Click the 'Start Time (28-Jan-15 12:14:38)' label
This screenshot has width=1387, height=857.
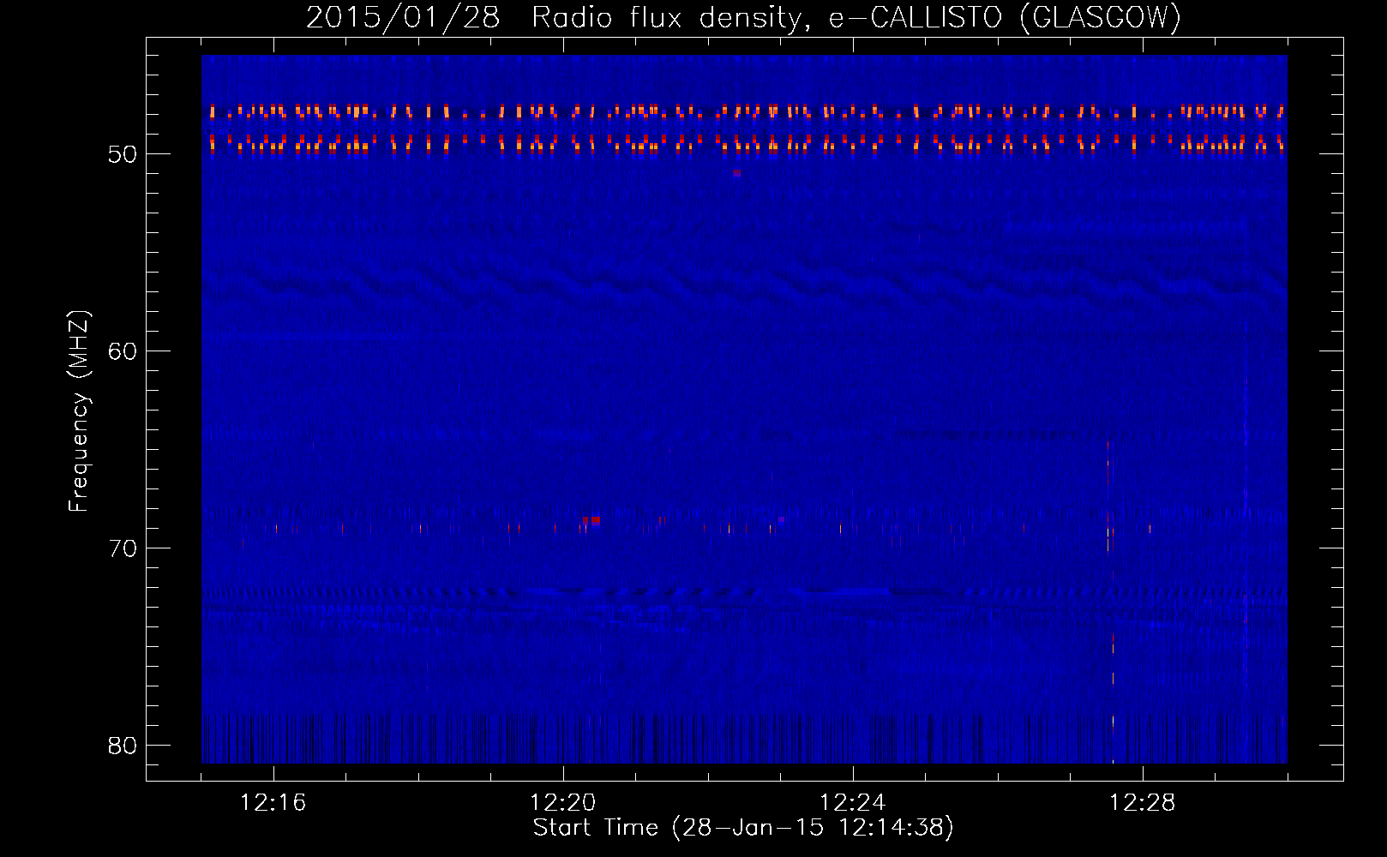coord(743,828)
